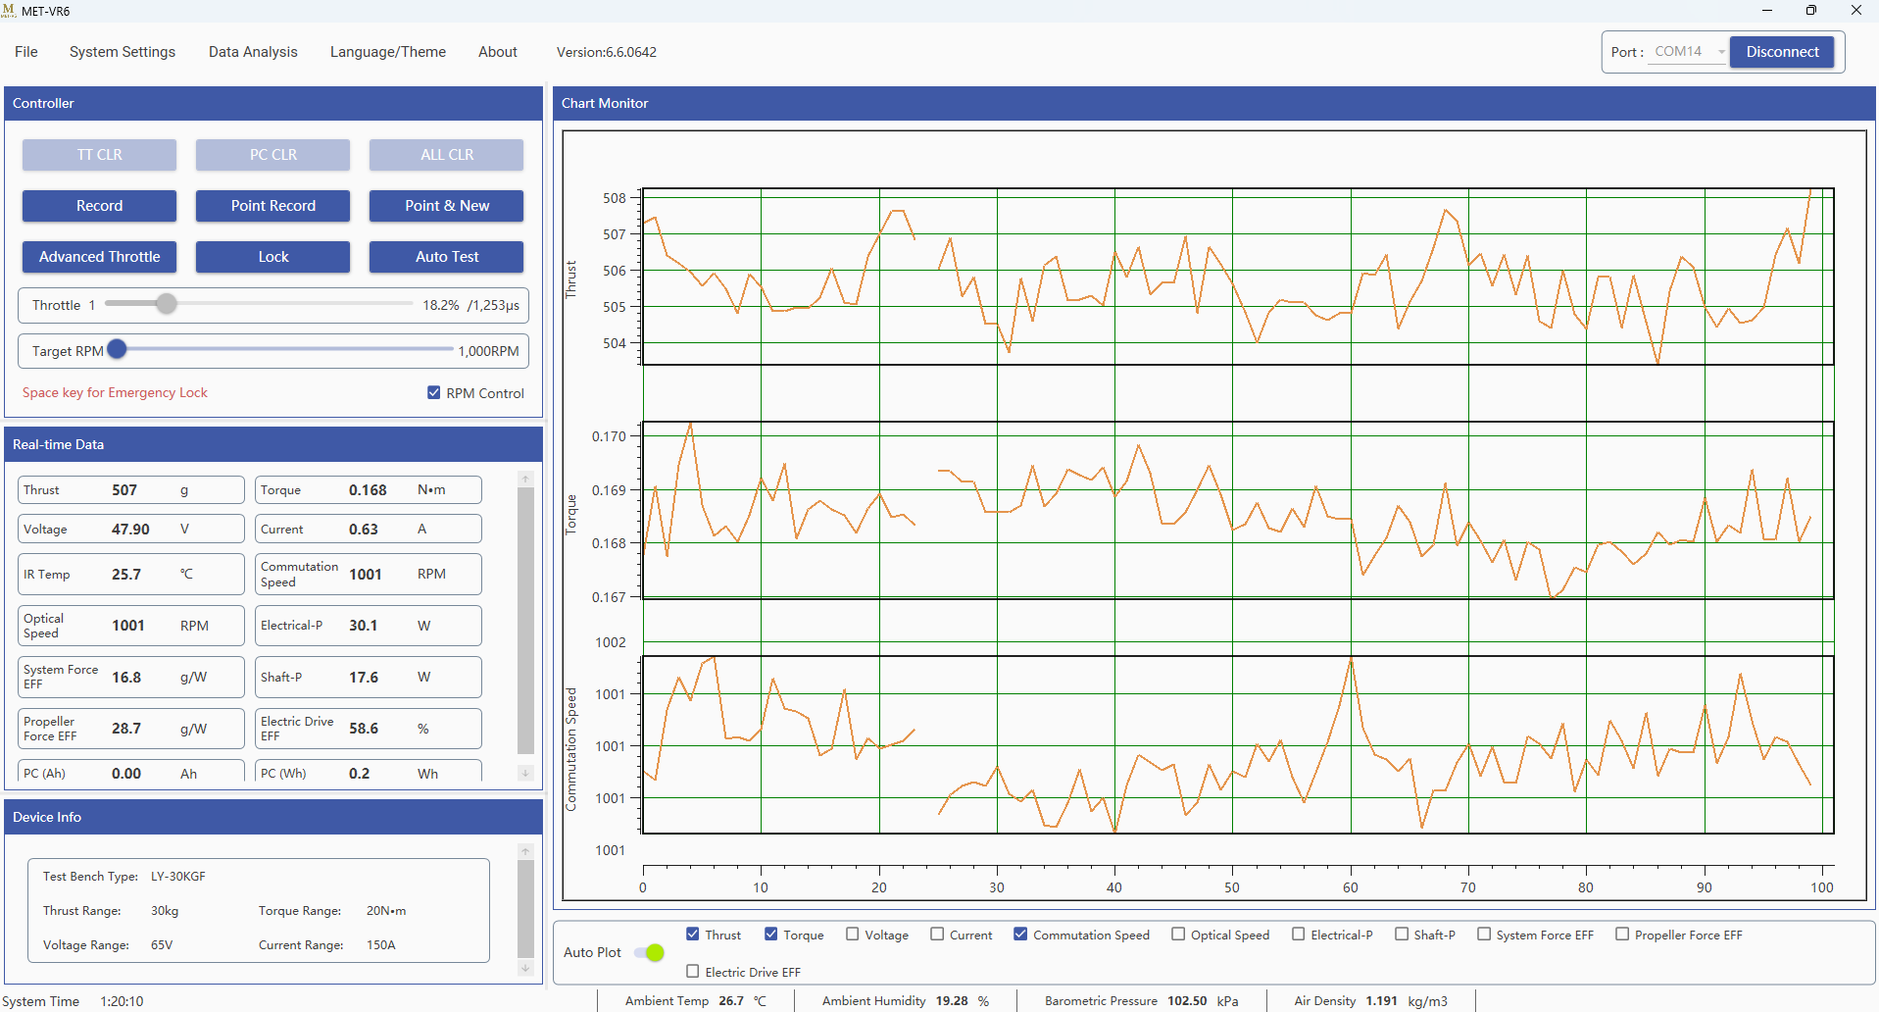Click the Propeller Force EFF value 28.7

126,729
